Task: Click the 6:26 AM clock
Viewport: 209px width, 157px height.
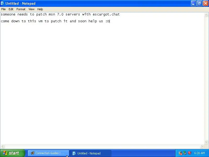Action: pyautogui.click(x=199, y=153)
